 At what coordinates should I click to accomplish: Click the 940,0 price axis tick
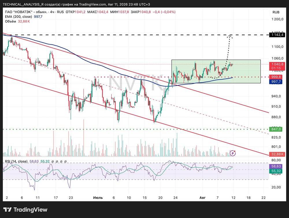tap(276, 96)
